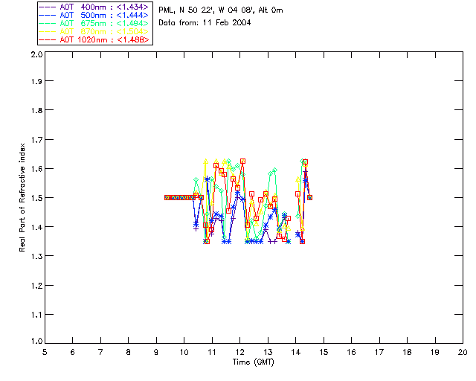
Task: Click the AOT 400nm legend entry
Action: 94,7
